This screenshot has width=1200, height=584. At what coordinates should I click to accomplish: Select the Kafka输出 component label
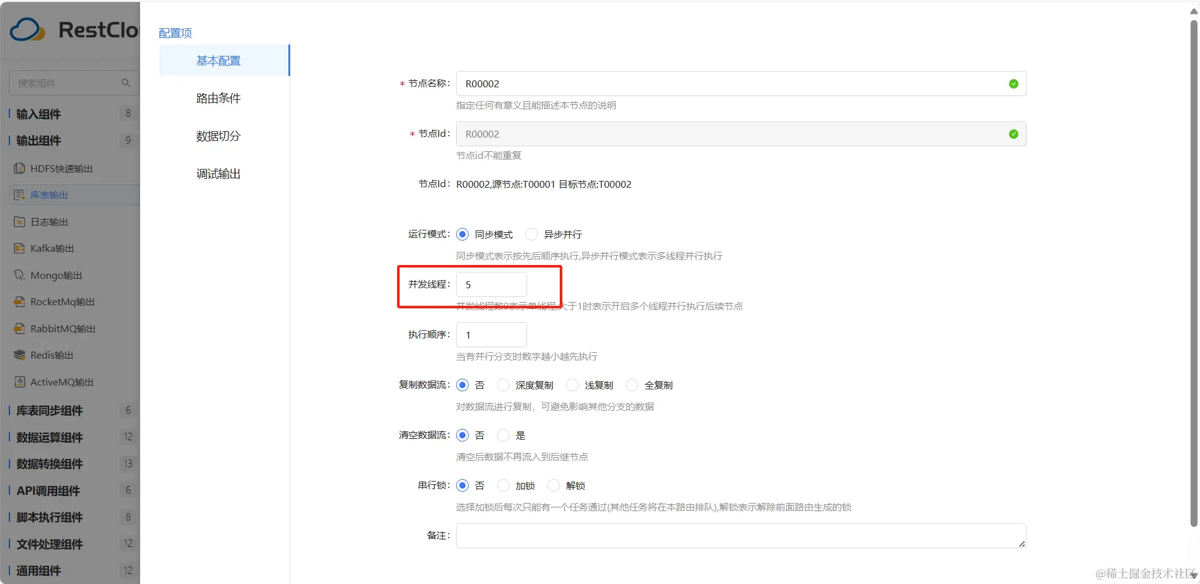click(x=52, y=248)
